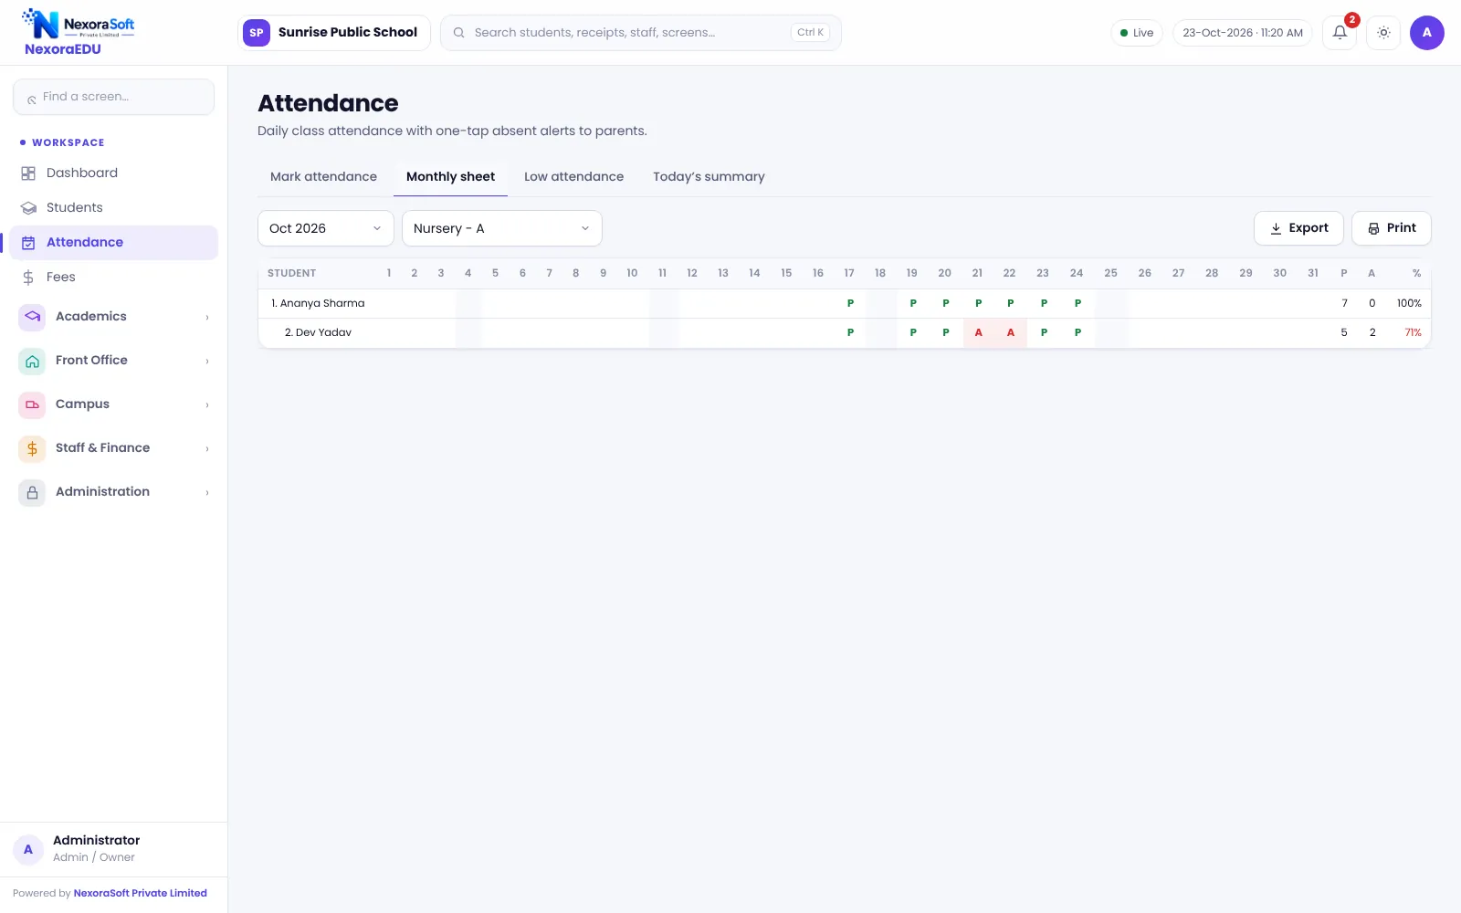The image size is (1461, 913).
Task: Follow the NexoraSoft Private Limited link
Action: click(x=140, y=894)
